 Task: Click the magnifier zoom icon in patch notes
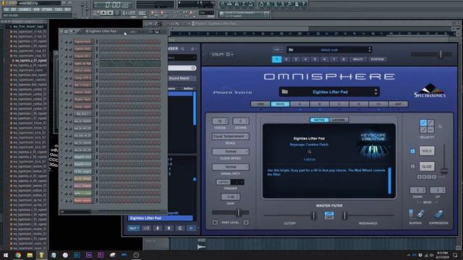coord(310,152)
